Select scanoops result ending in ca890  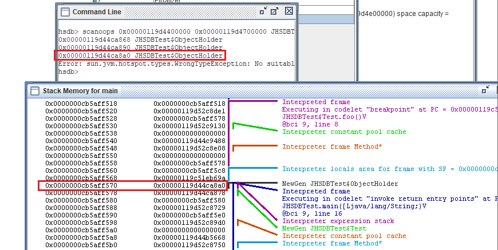140,47
